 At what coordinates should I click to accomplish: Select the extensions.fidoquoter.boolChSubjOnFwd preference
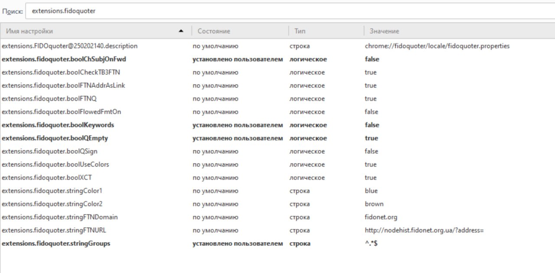pos(64,59)
